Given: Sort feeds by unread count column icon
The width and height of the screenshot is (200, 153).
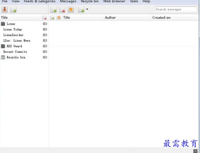Looking at the screenshot, I should tap(45, 17).
